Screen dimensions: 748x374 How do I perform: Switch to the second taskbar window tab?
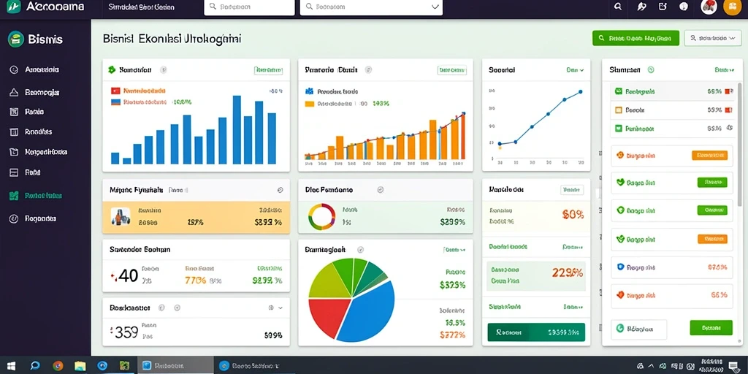click(250, 366)
